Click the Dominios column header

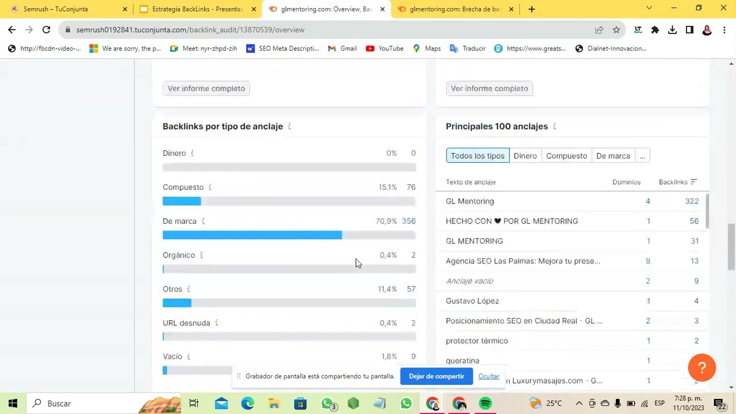pyautogui.click(x=626, y=182)
